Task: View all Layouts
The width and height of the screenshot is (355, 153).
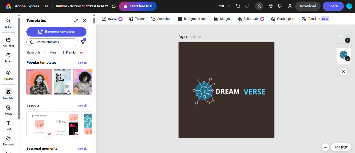Action: pyautogui.click(x=82, y=105)
